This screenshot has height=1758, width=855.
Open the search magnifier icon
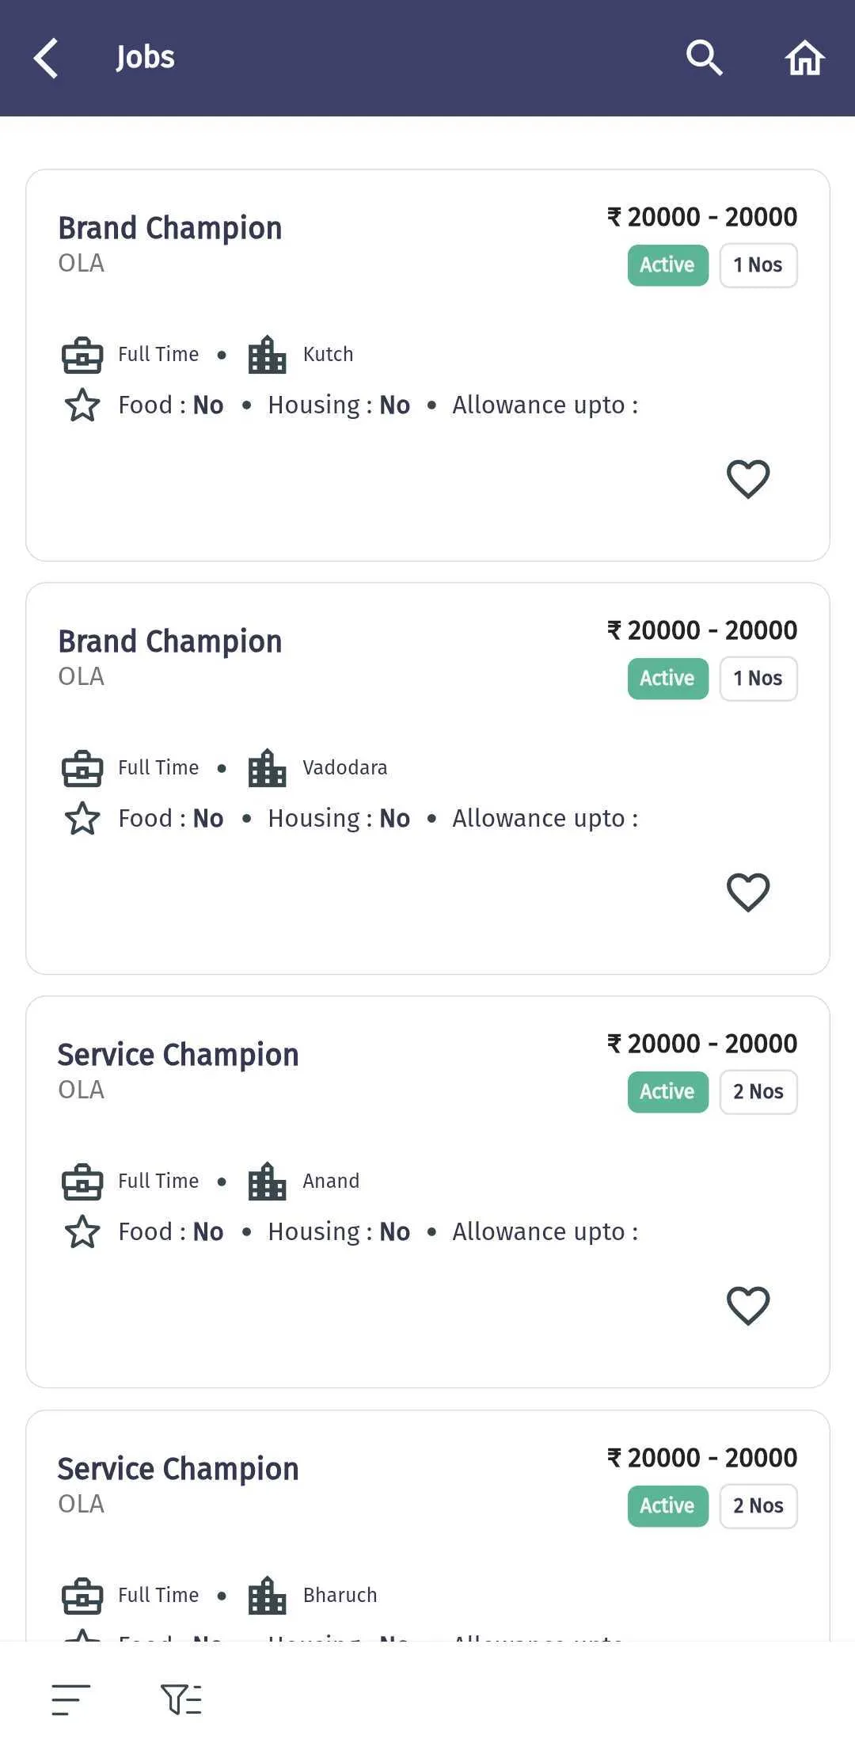[x=704, y=58]
